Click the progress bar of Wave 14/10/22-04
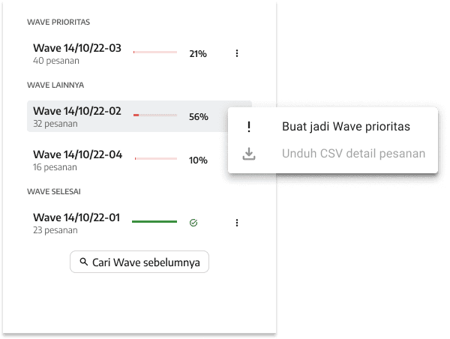Screen dimensions: 450x339 (154, 159)
